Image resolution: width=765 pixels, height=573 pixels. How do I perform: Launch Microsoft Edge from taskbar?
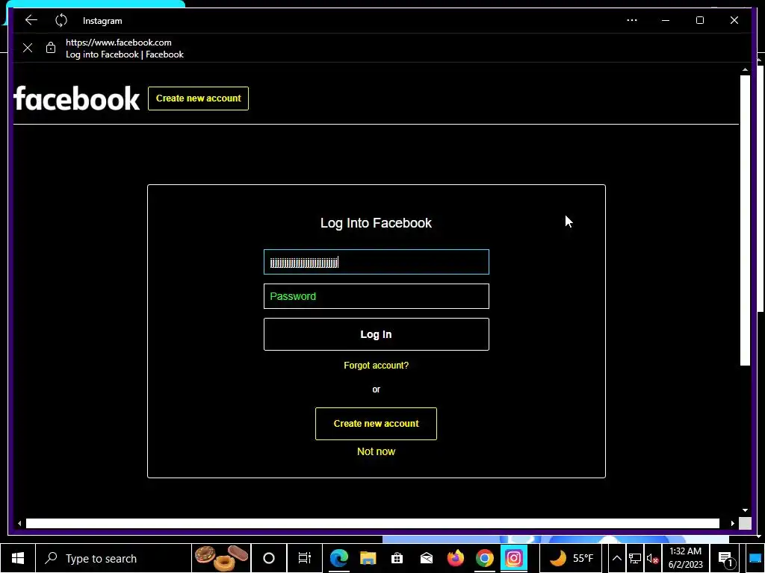(339, 558)
